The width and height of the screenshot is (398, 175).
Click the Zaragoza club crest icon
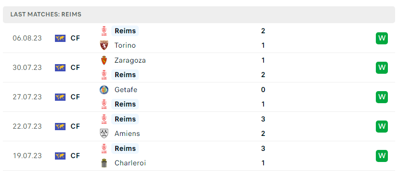[x=104, y=60]
